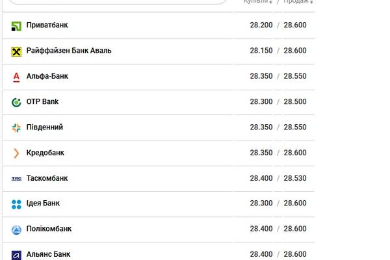390x260 pixels.
Task: Click the round blue Полікомбанк logo
Action: 16,229
